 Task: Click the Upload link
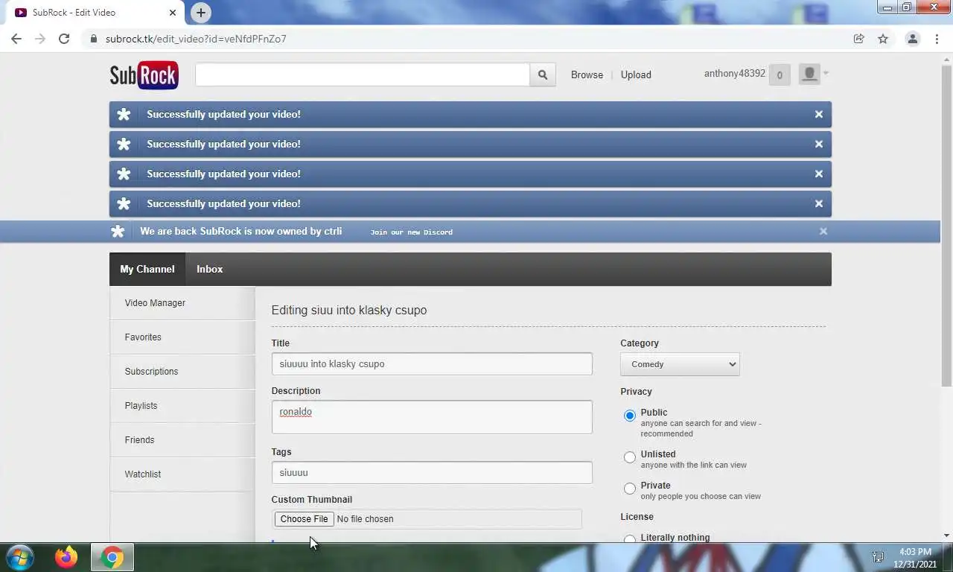click(x=636, y=74)
